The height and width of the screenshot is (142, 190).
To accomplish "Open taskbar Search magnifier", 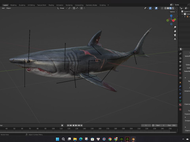I will (x=63, y=139).
